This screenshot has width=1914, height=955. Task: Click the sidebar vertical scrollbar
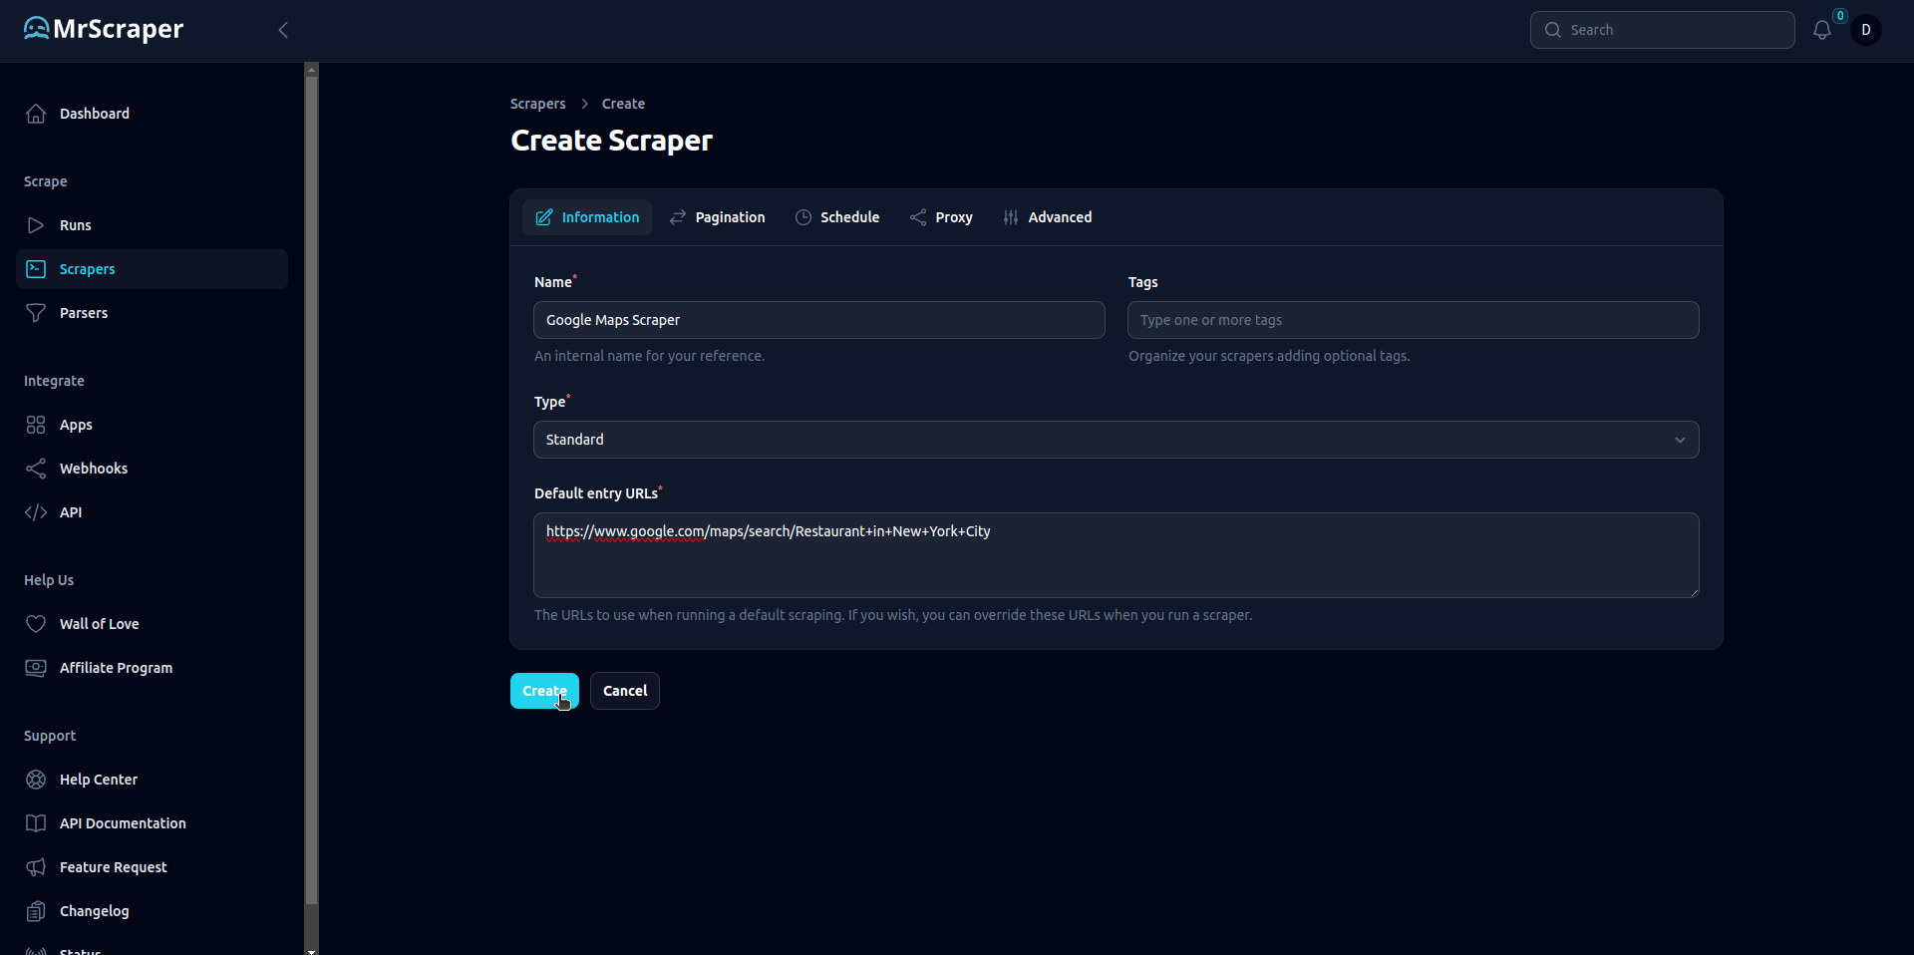(311, 488)
